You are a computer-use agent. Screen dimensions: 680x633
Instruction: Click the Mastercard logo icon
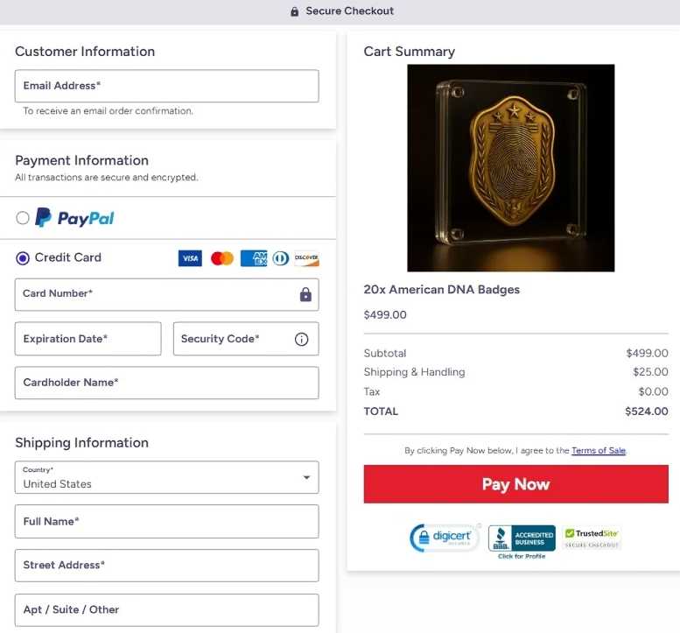pos(222,258)
